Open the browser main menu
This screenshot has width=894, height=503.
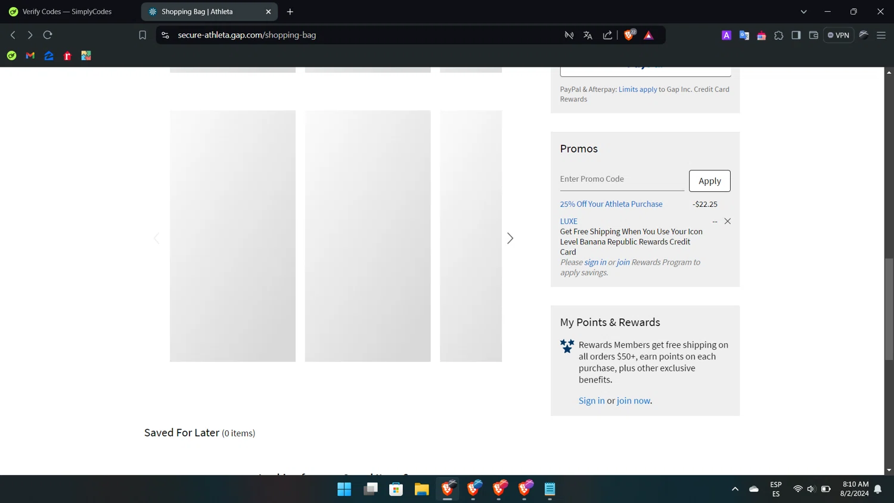(881, 35)
